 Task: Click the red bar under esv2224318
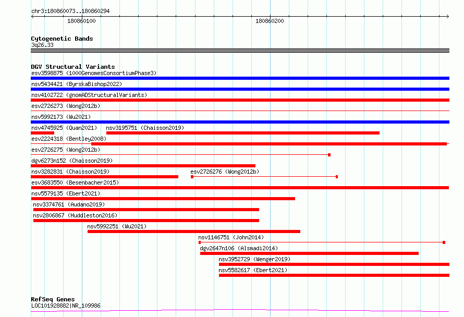269,144
